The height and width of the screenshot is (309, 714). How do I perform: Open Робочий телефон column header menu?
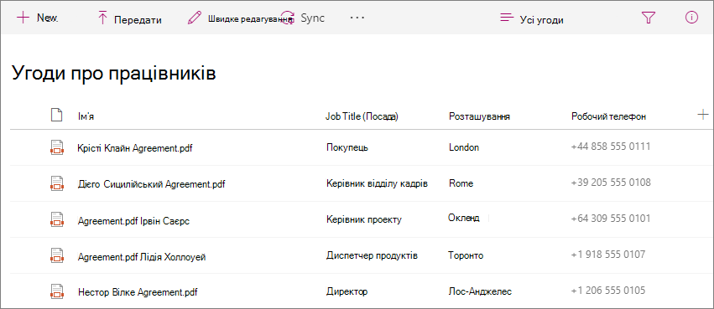608,116
